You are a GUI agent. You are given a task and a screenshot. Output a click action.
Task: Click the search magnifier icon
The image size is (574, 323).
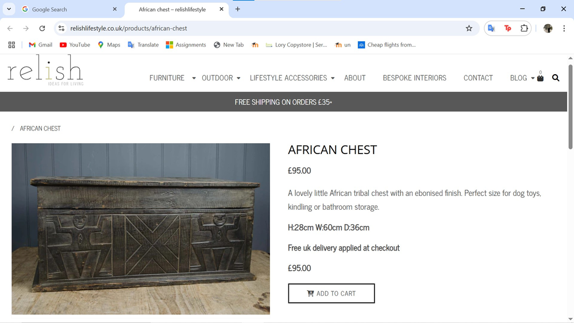(x=556, y=78)
